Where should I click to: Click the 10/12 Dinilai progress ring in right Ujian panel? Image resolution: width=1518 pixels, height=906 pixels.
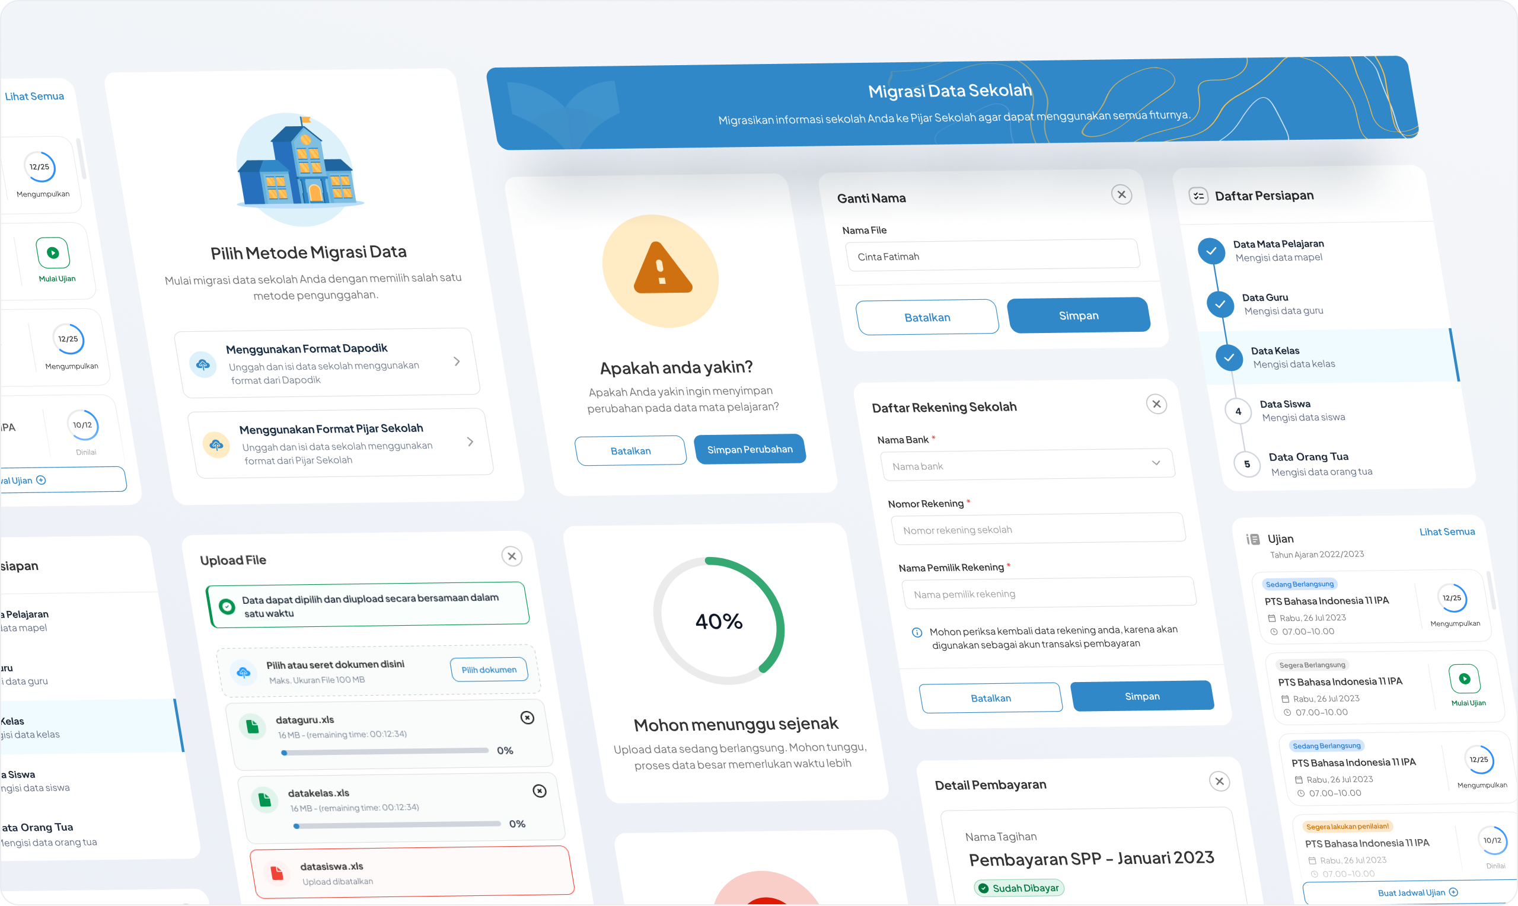click(x=1493, y=841)
